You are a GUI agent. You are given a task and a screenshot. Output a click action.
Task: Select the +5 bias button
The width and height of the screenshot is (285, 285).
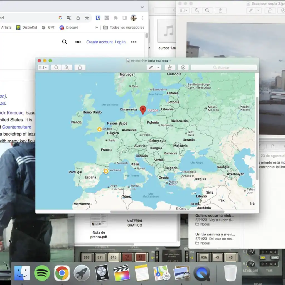click(x=231, y=257)
